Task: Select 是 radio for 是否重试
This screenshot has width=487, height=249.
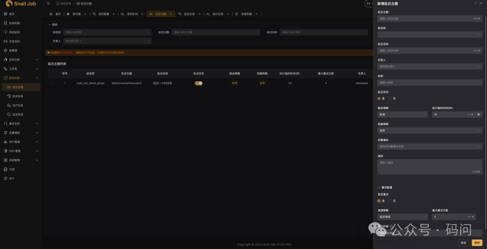Action: pyautogui.click(x=379, y=201)
